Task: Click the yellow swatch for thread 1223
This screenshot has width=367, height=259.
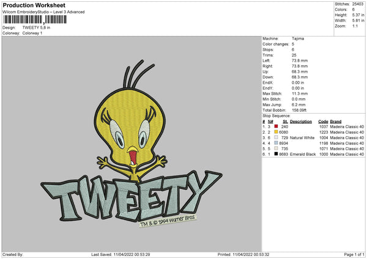Action: (276, 132)
